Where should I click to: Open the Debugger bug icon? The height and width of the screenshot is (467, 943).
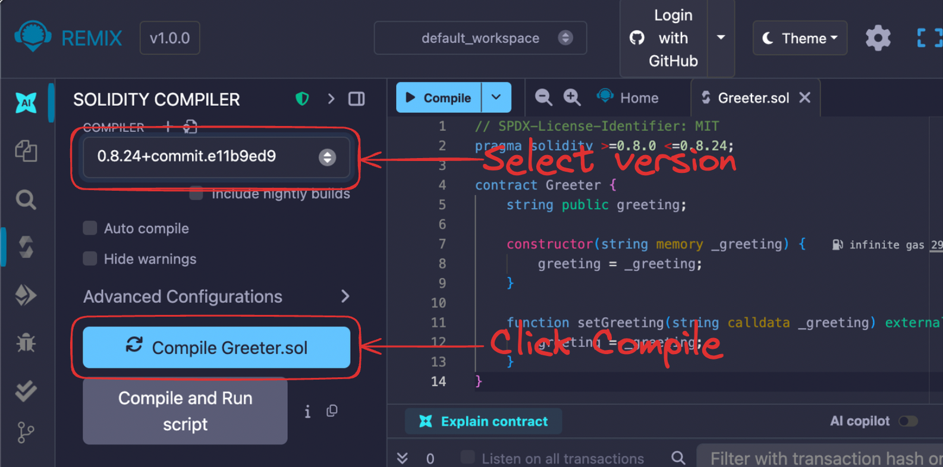(26, 343)
